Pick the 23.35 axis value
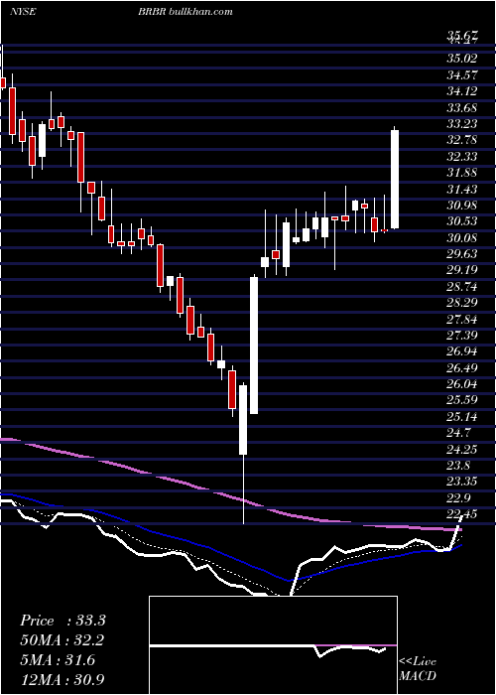The image size is (496, 695). [x=461, y=483]
